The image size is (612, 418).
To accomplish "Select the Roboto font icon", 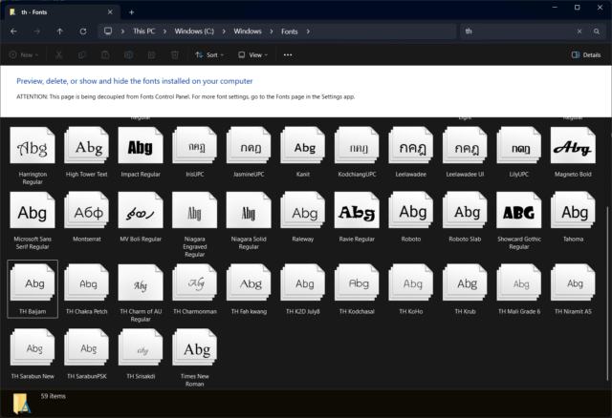I will pos(411,210).
